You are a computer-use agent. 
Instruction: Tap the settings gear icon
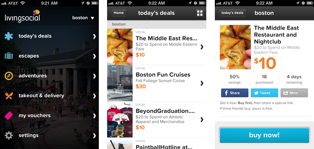coord(9,135)
